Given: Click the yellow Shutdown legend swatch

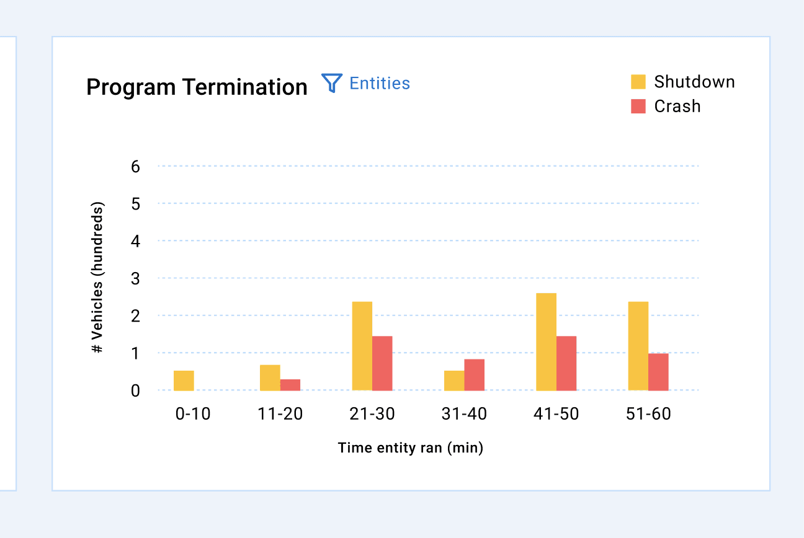Looking at the screenshot, I should click(638, 82).
